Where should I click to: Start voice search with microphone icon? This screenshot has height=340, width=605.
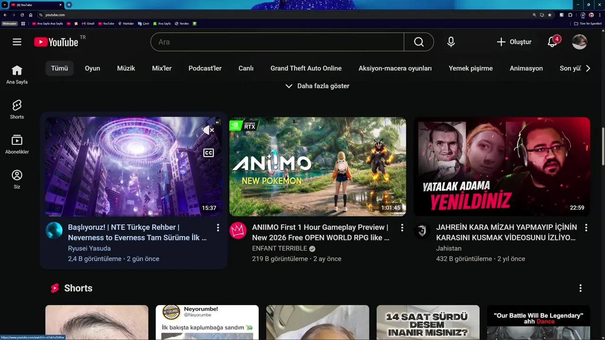click(x=451, y=42)
